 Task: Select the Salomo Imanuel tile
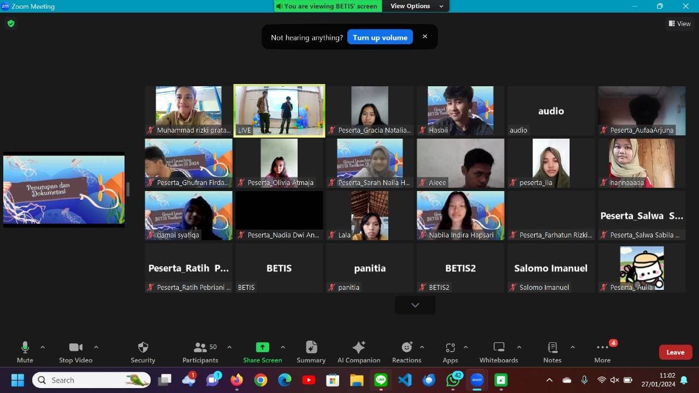tap(551, 267)
